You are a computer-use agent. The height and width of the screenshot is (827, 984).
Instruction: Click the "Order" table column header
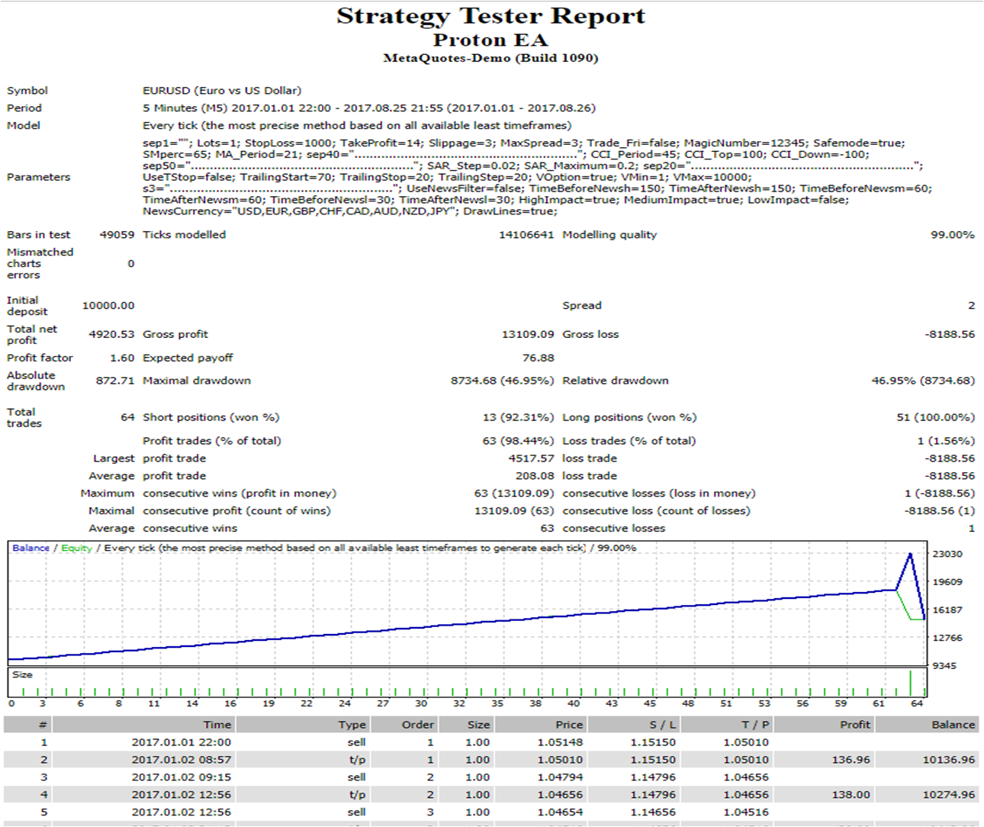click(418, 726)
